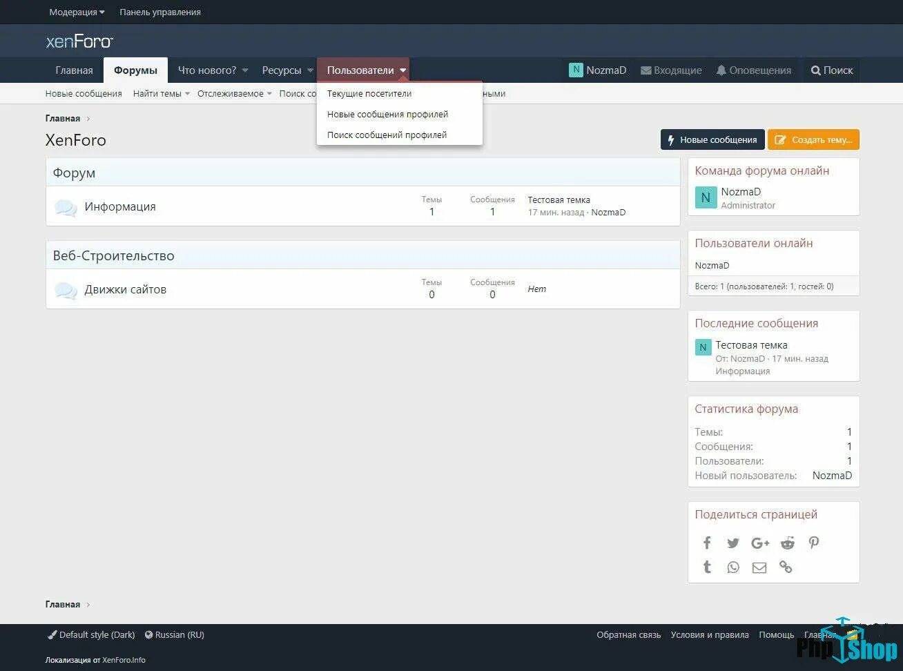Open Оповещения notifications bell

[753, 70]
